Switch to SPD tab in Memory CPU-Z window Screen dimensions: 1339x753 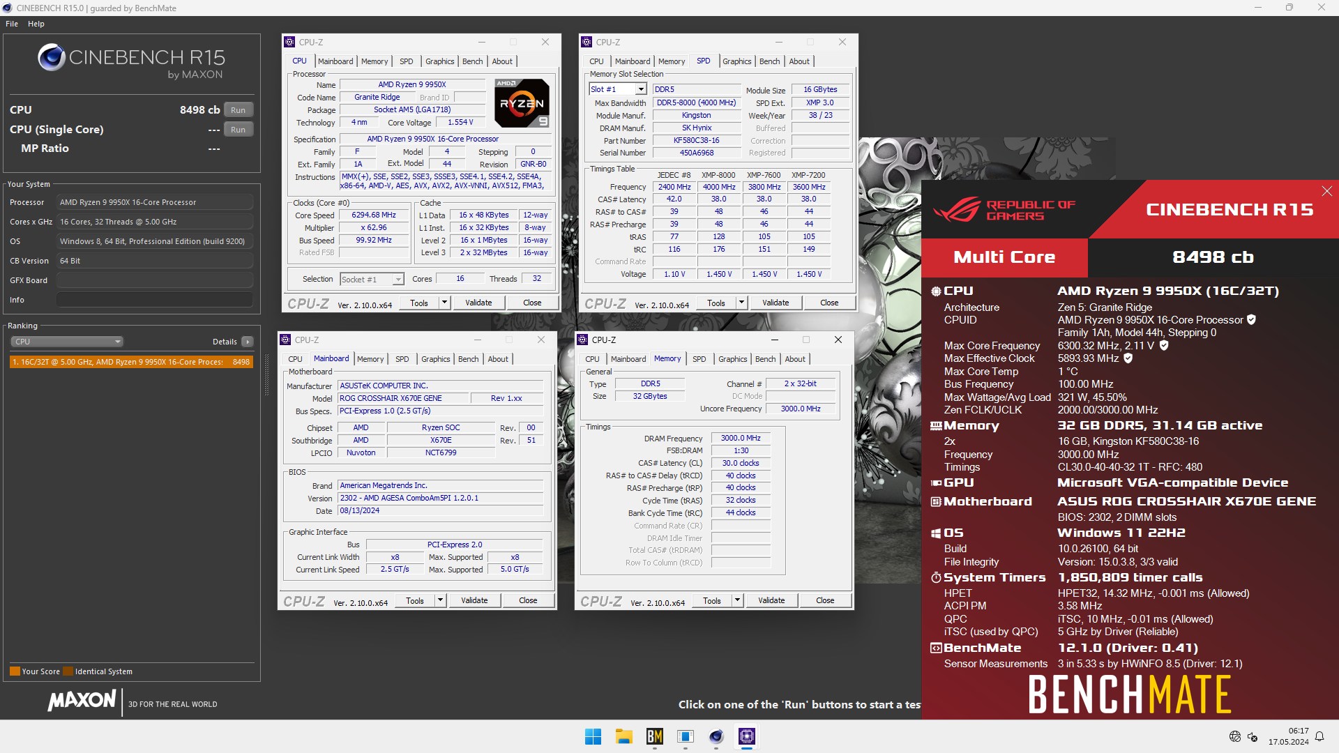click(x=699, y=359)
